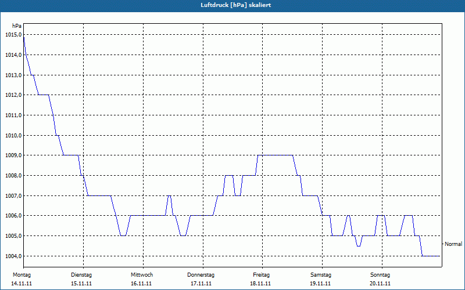465x290 pixels.
Task: Select the 1009,0 axis value
Action: click(13, 155)
